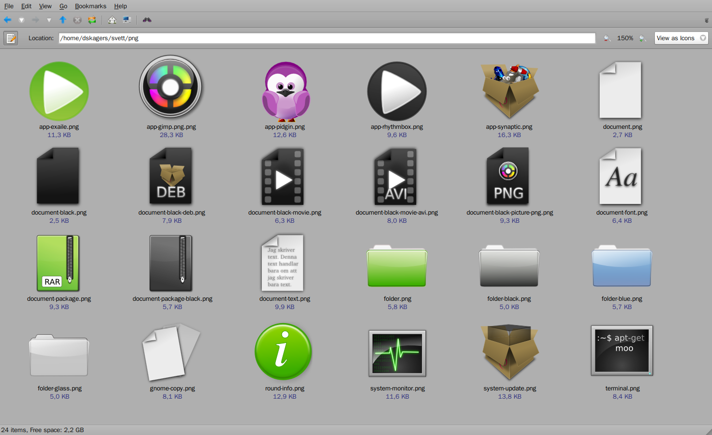This screenshot has height=435, width=712.
Task: Select app-exaile.png file
Action: [x=59, y=91]
